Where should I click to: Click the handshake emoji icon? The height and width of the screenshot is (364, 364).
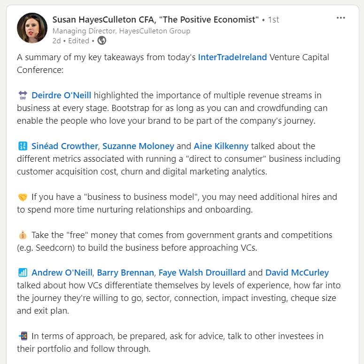tap(23, 197)
